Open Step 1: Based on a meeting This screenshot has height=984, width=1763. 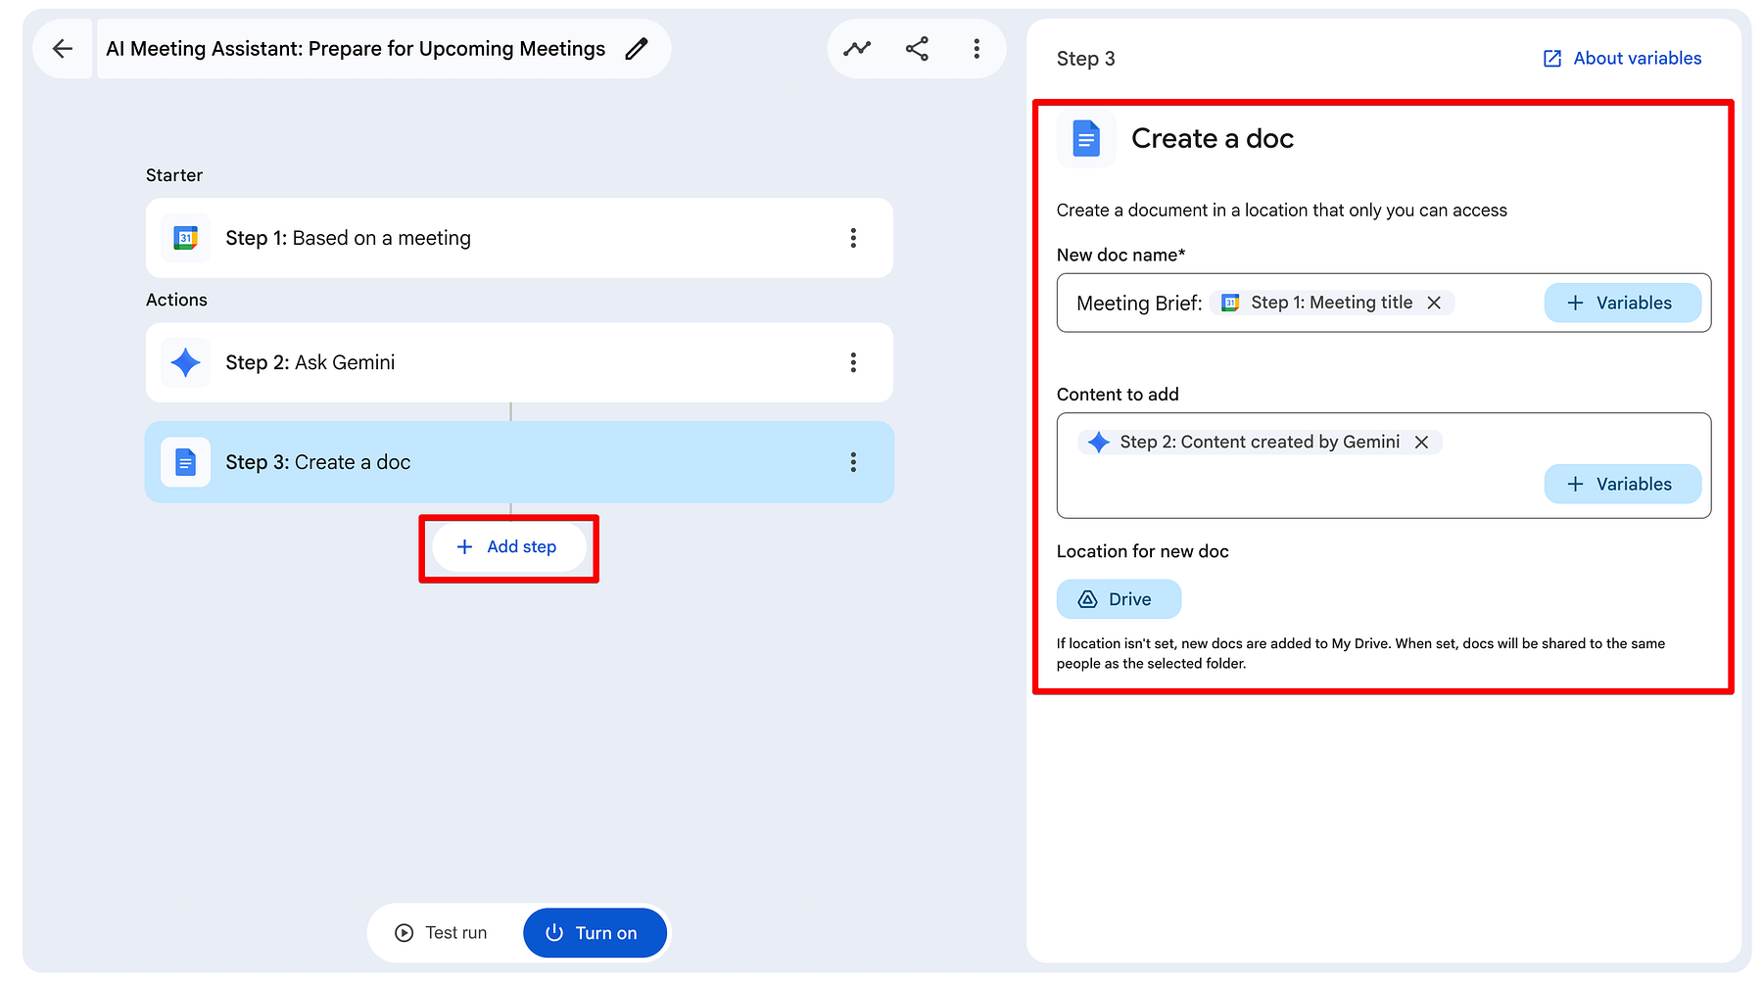(519, 238)
